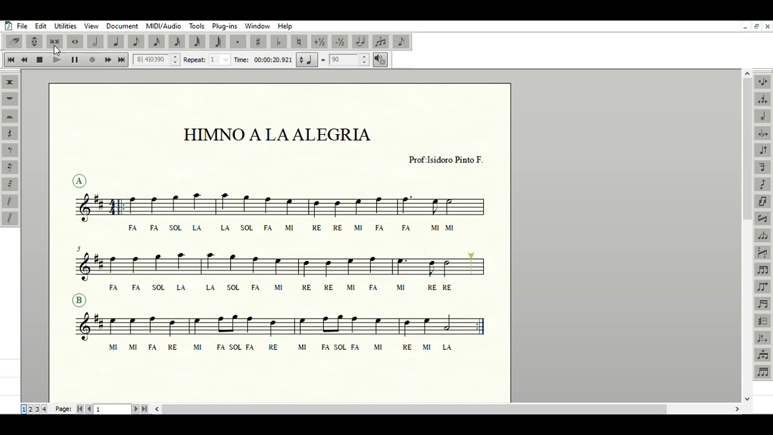Click the Record button
773x435 pixels.
[92, 60]
